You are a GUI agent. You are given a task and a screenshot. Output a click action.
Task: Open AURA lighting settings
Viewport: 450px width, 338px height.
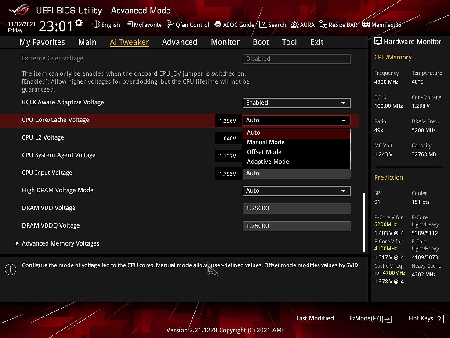coord(303,25)
